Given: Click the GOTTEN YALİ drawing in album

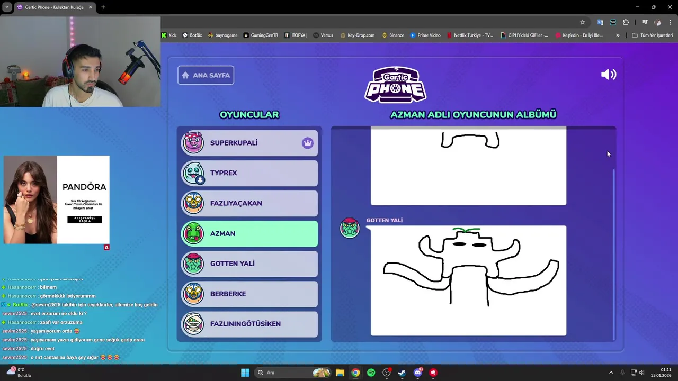Looking at the screenshot, I should coord(468,280).
